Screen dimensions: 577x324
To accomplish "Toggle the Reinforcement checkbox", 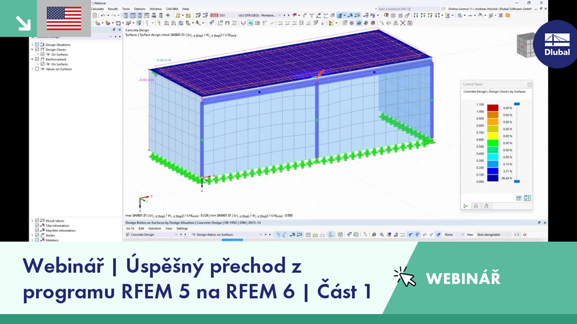I will pos(37,58).
